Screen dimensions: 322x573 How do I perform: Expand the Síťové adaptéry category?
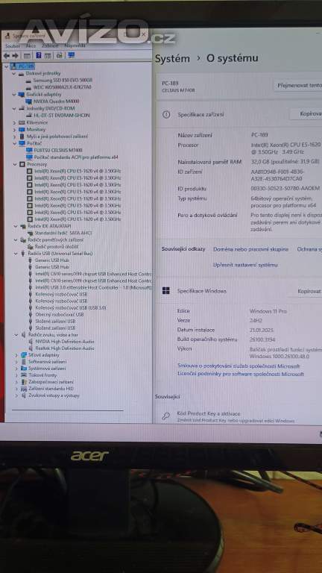pos(16,355)
